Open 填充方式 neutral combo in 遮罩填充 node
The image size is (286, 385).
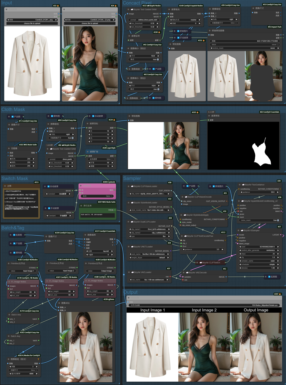click(x=185, y=20)
